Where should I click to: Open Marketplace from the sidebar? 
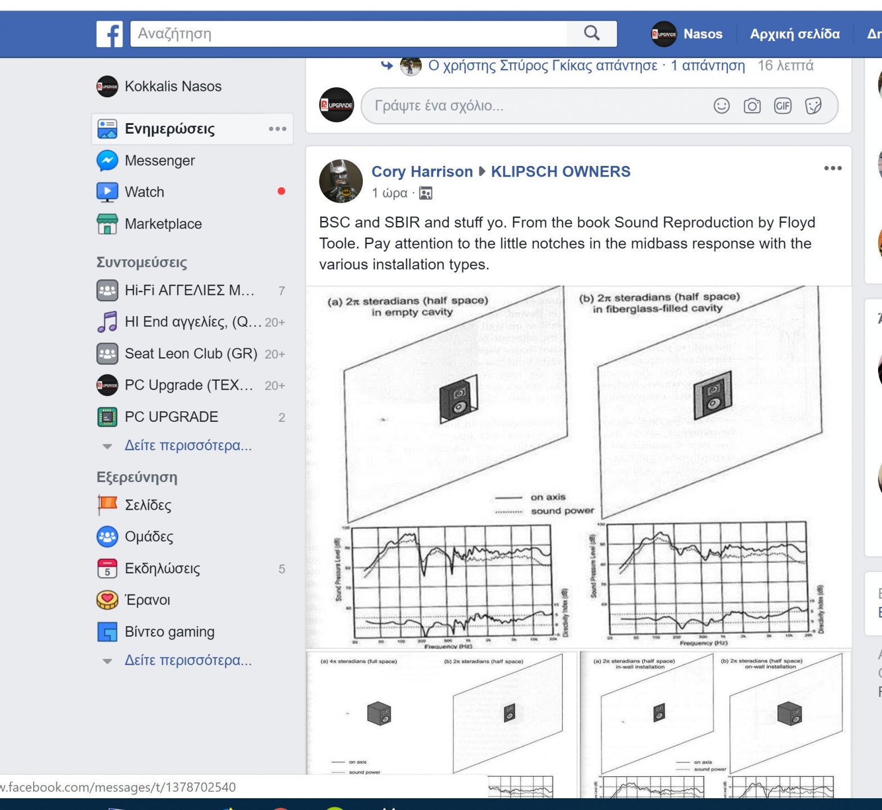point(163,224)
